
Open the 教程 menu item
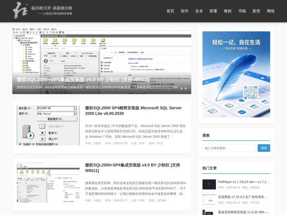click(x=227, y=11)
